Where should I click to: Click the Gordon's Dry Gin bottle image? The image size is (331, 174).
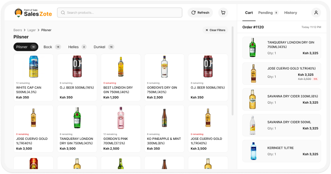(164, 67)
